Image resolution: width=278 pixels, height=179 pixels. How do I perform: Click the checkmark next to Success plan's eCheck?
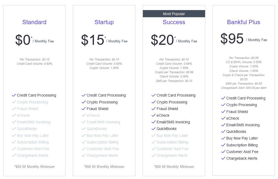pyautogui.click(x=153, y=115)
